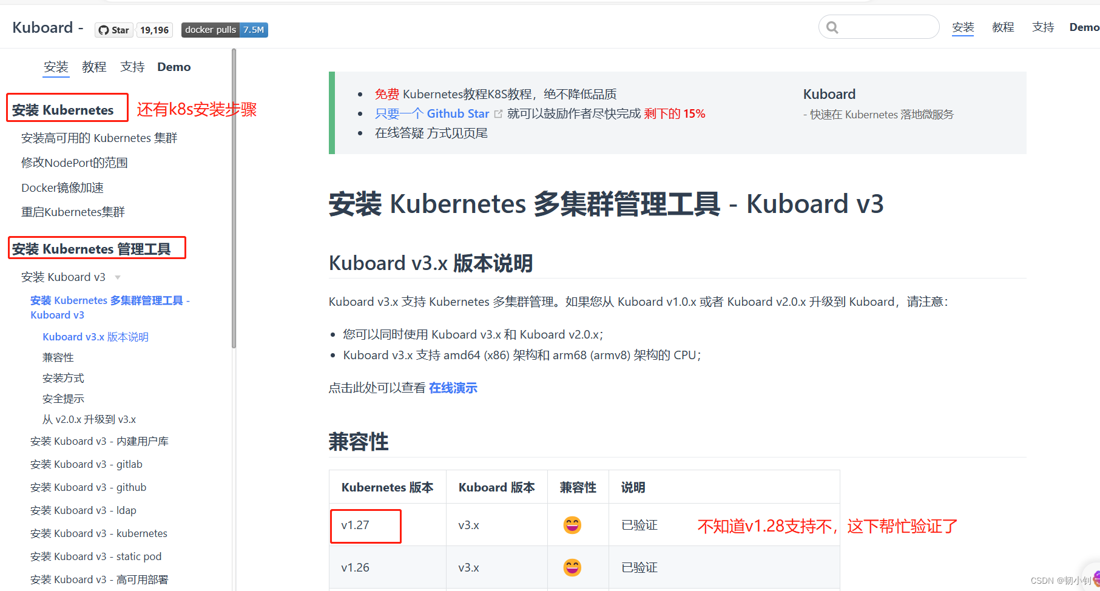Open 安装 Kubernetes 多集群管理工具 - Kuboard v3 link
The image size is (1100, 591).
click(x=110, y=308)
